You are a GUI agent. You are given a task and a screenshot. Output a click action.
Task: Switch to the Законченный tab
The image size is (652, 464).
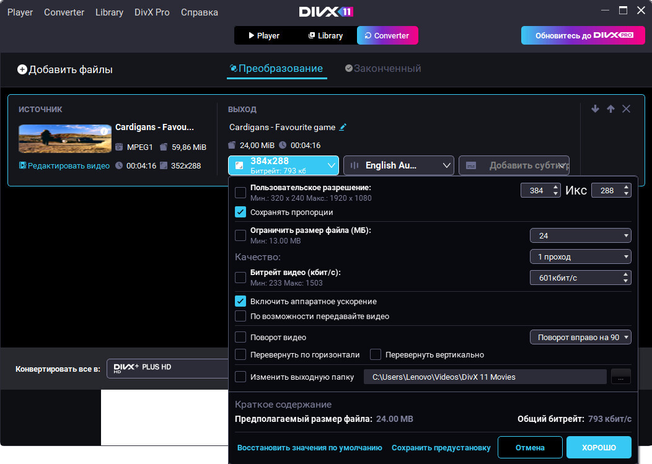click(383, 69)
